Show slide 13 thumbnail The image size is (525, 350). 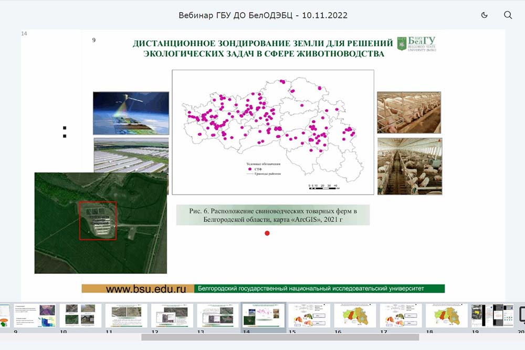(218, 316)
